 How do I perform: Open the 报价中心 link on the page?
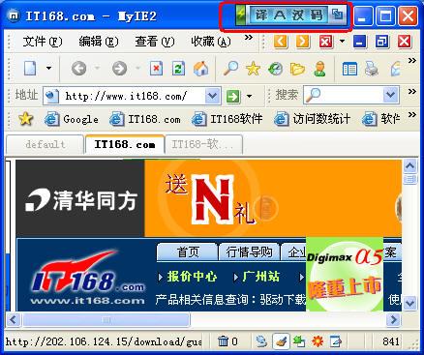[x=192, y=277]
